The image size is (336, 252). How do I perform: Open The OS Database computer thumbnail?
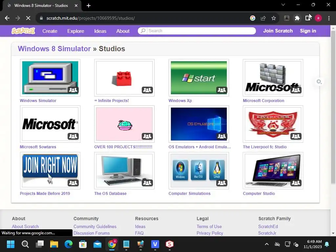coord(124,171)
